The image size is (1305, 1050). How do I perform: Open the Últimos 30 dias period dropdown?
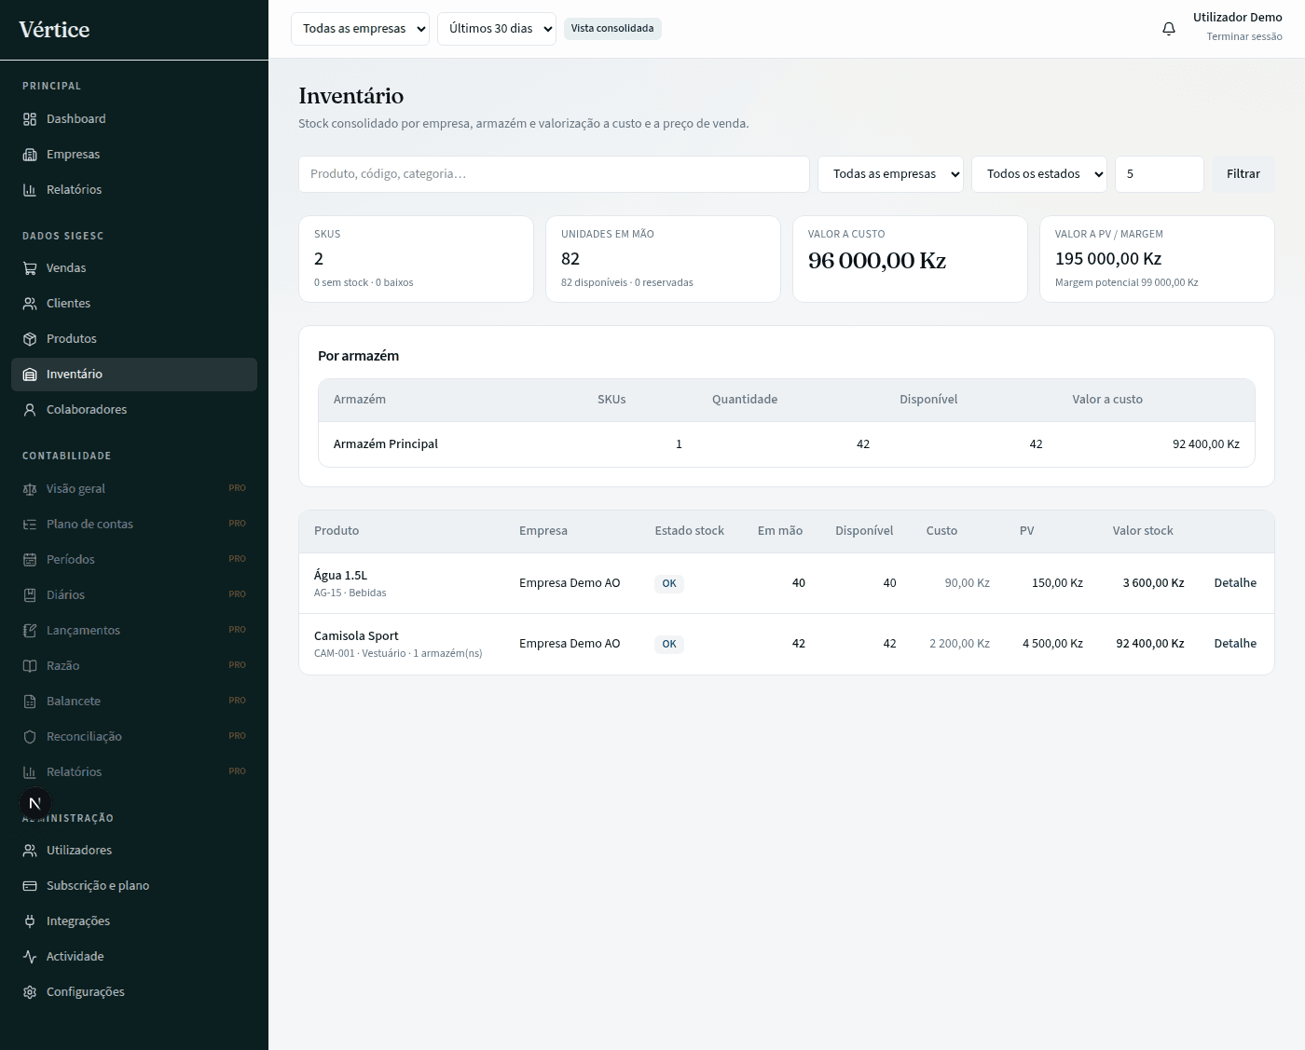(x=497, y=29)
